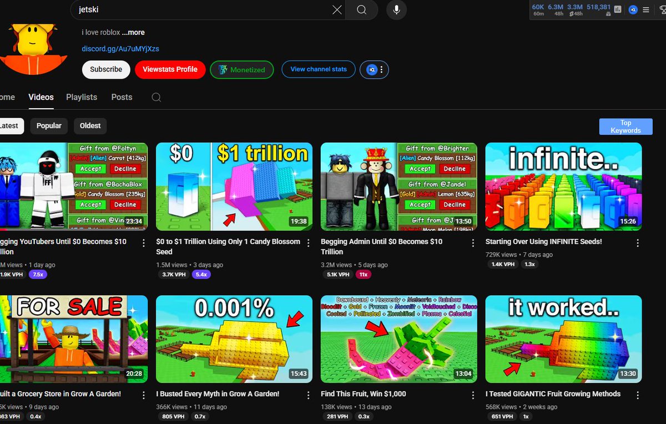Viewport: 666px width, 424px height.
Task: Open 'Find This Fruit, Win $1,000' title
Action: (364, 394)
